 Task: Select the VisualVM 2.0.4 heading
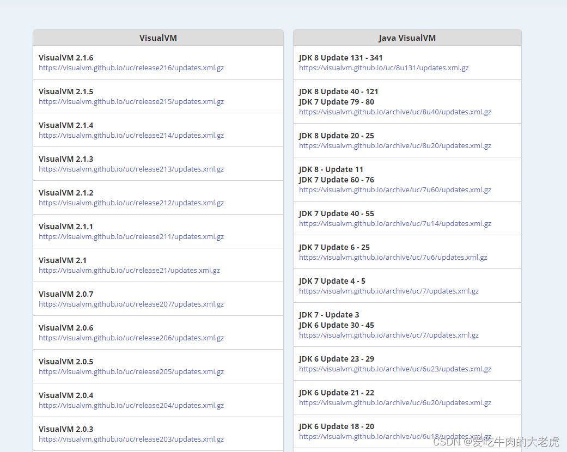66,395
